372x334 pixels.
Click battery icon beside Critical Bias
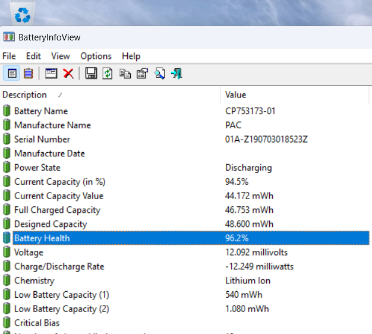pyautogui.click(x=7, y=323)
